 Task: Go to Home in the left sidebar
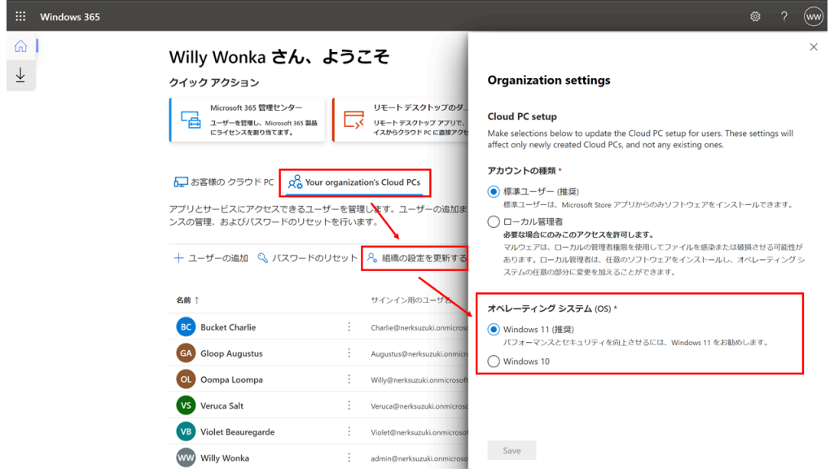coord(21,46)
